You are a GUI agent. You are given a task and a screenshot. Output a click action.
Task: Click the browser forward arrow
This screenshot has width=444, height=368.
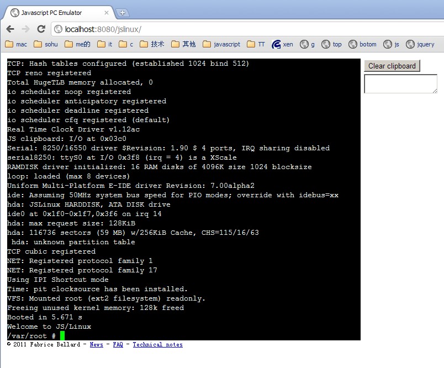point(26,29)
